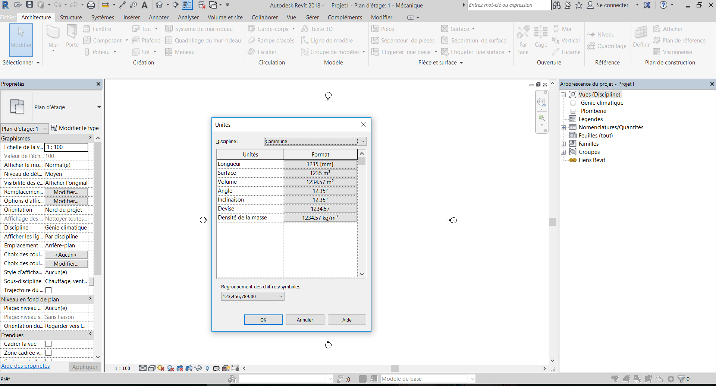
Task: Select the Porte door tool
Action: pyautogui.click(x=72, y=33)
